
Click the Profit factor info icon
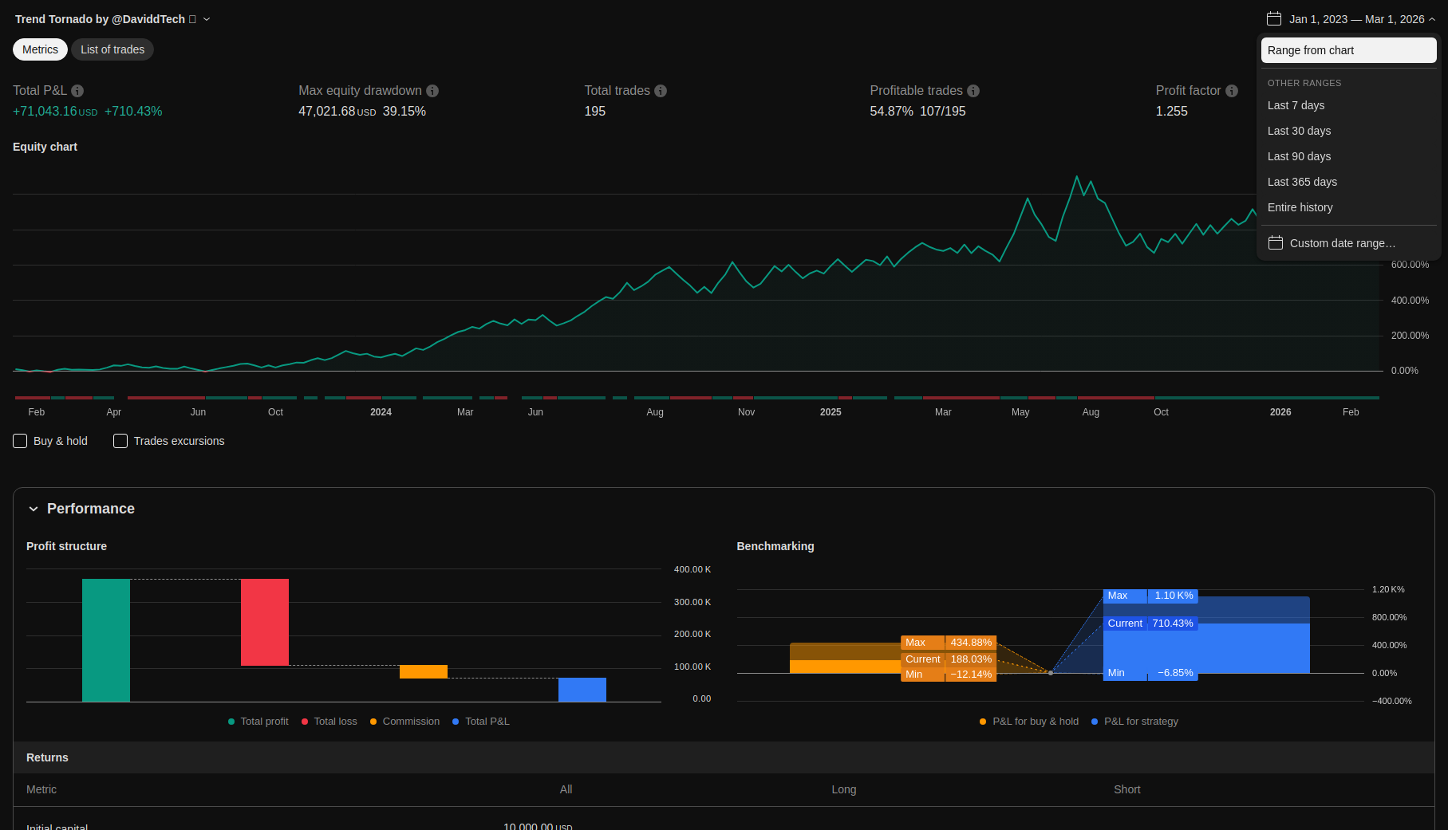click(1232, 91)
